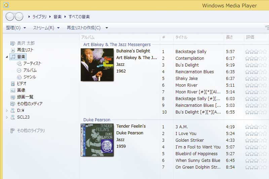Go forward with the right navigation arrow

19,16
